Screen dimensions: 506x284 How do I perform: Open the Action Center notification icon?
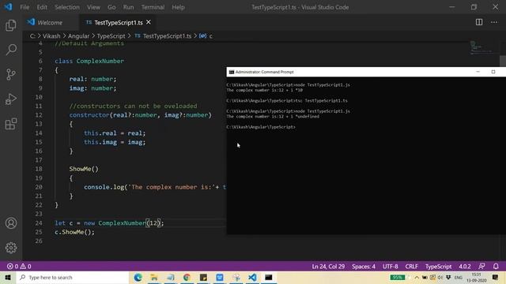496,277
